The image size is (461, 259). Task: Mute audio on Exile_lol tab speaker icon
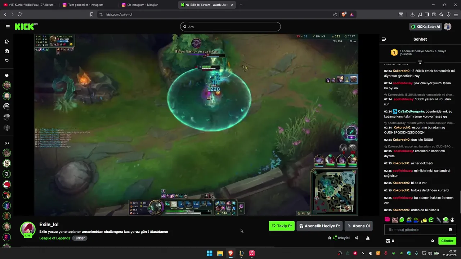[188, 5]
